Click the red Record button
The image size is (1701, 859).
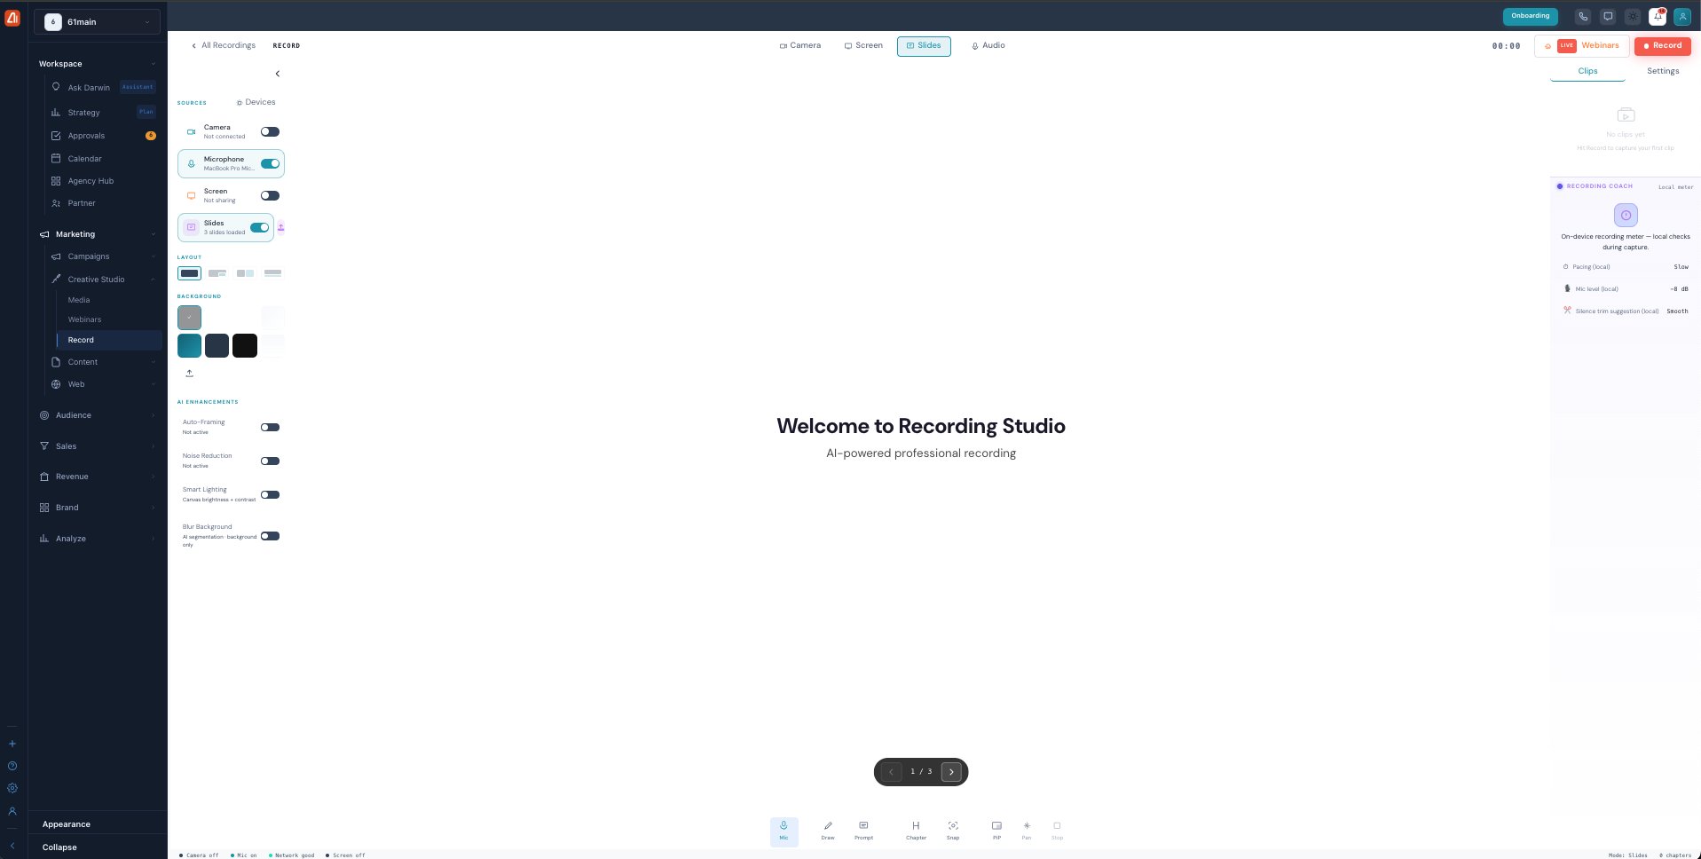pyautogui.click(x=1662, y=45)
